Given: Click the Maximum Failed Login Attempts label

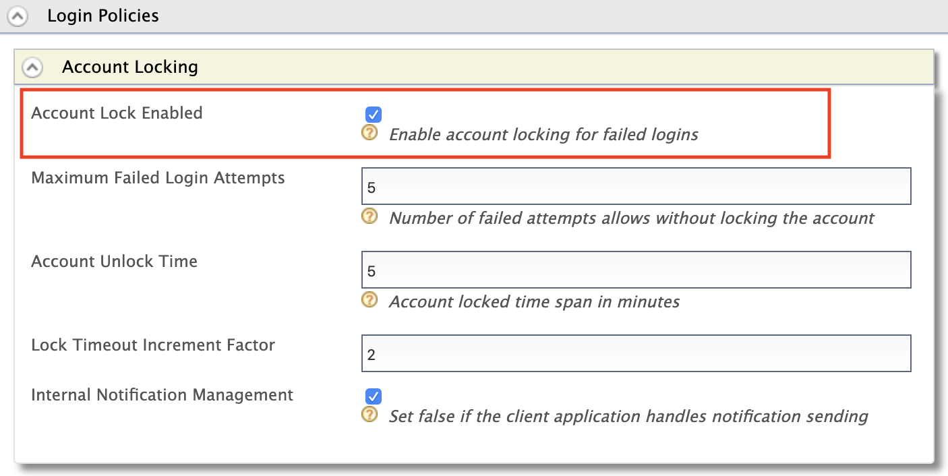Looking at the screenshot, I should pyautogui.click(x=158, y=177).
